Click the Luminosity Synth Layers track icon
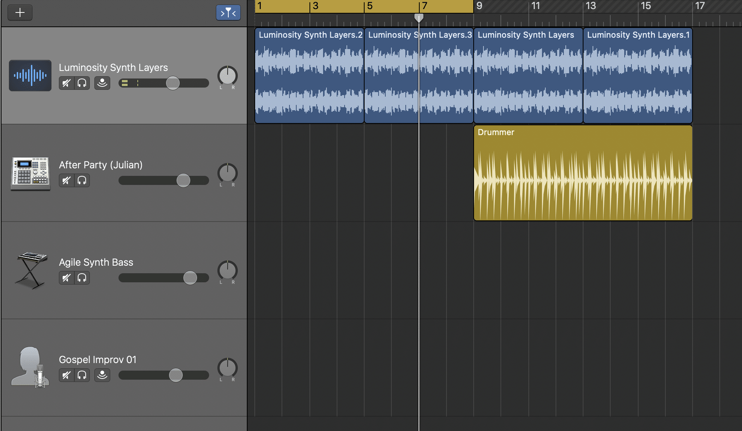The height and width of the screenshot is (431, 742). [30, 75]
